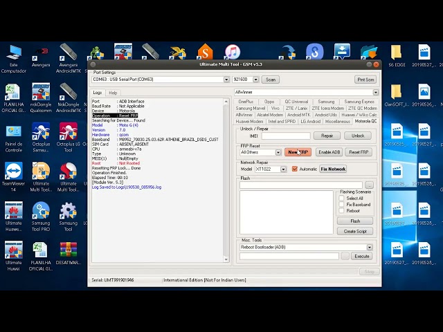Open the S6 EDGE folder

[x=397, y=55]
